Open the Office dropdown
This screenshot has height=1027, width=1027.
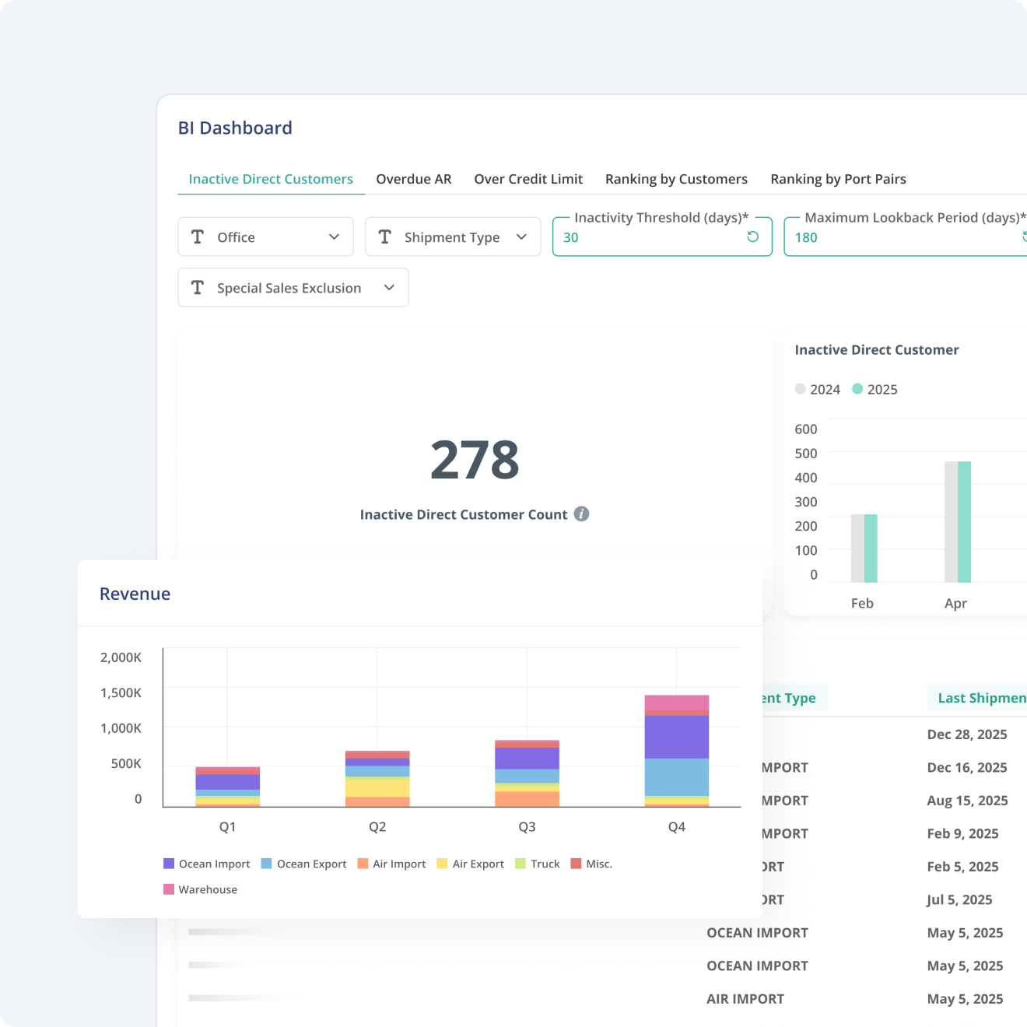(x=334, y=237)
